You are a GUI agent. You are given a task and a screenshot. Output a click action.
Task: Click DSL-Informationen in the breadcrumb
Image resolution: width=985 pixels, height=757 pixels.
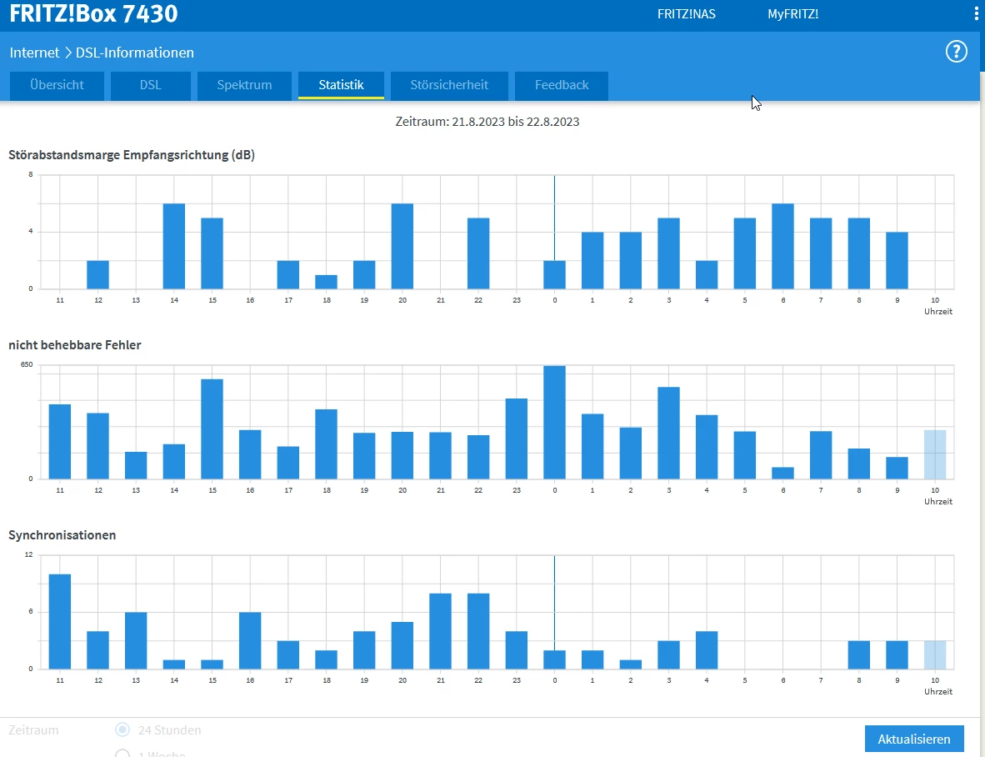135,53
